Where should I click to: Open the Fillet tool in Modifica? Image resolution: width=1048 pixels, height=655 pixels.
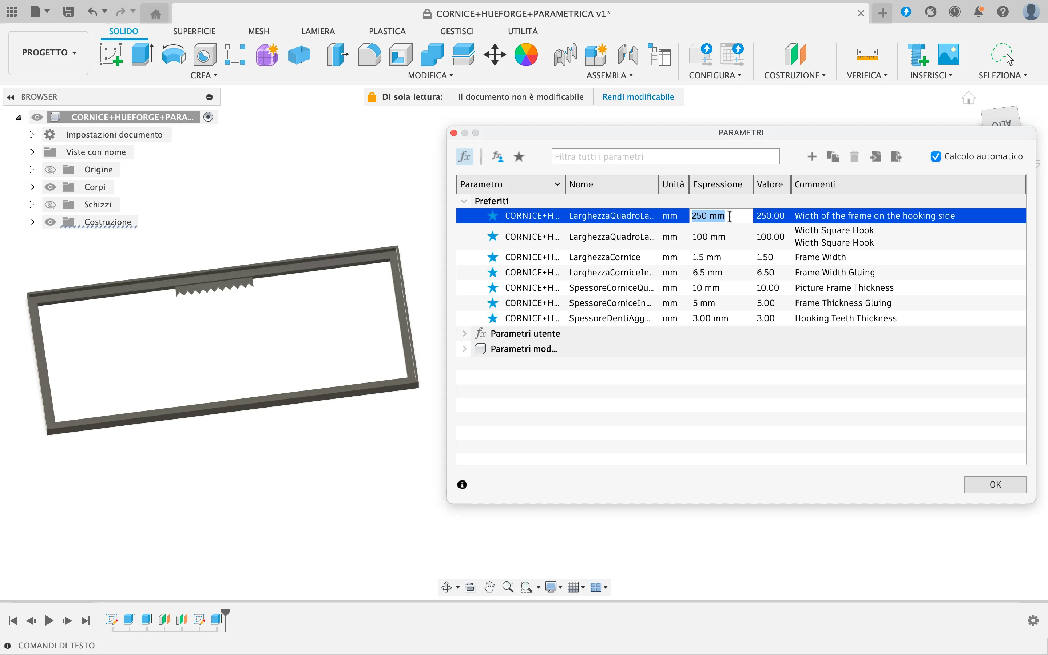click(x=369, y=55)
